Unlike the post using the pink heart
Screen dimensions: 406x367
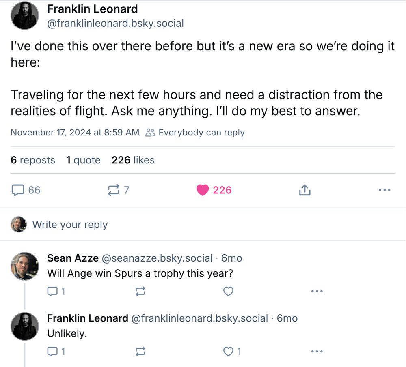click(x=214, y=190)
